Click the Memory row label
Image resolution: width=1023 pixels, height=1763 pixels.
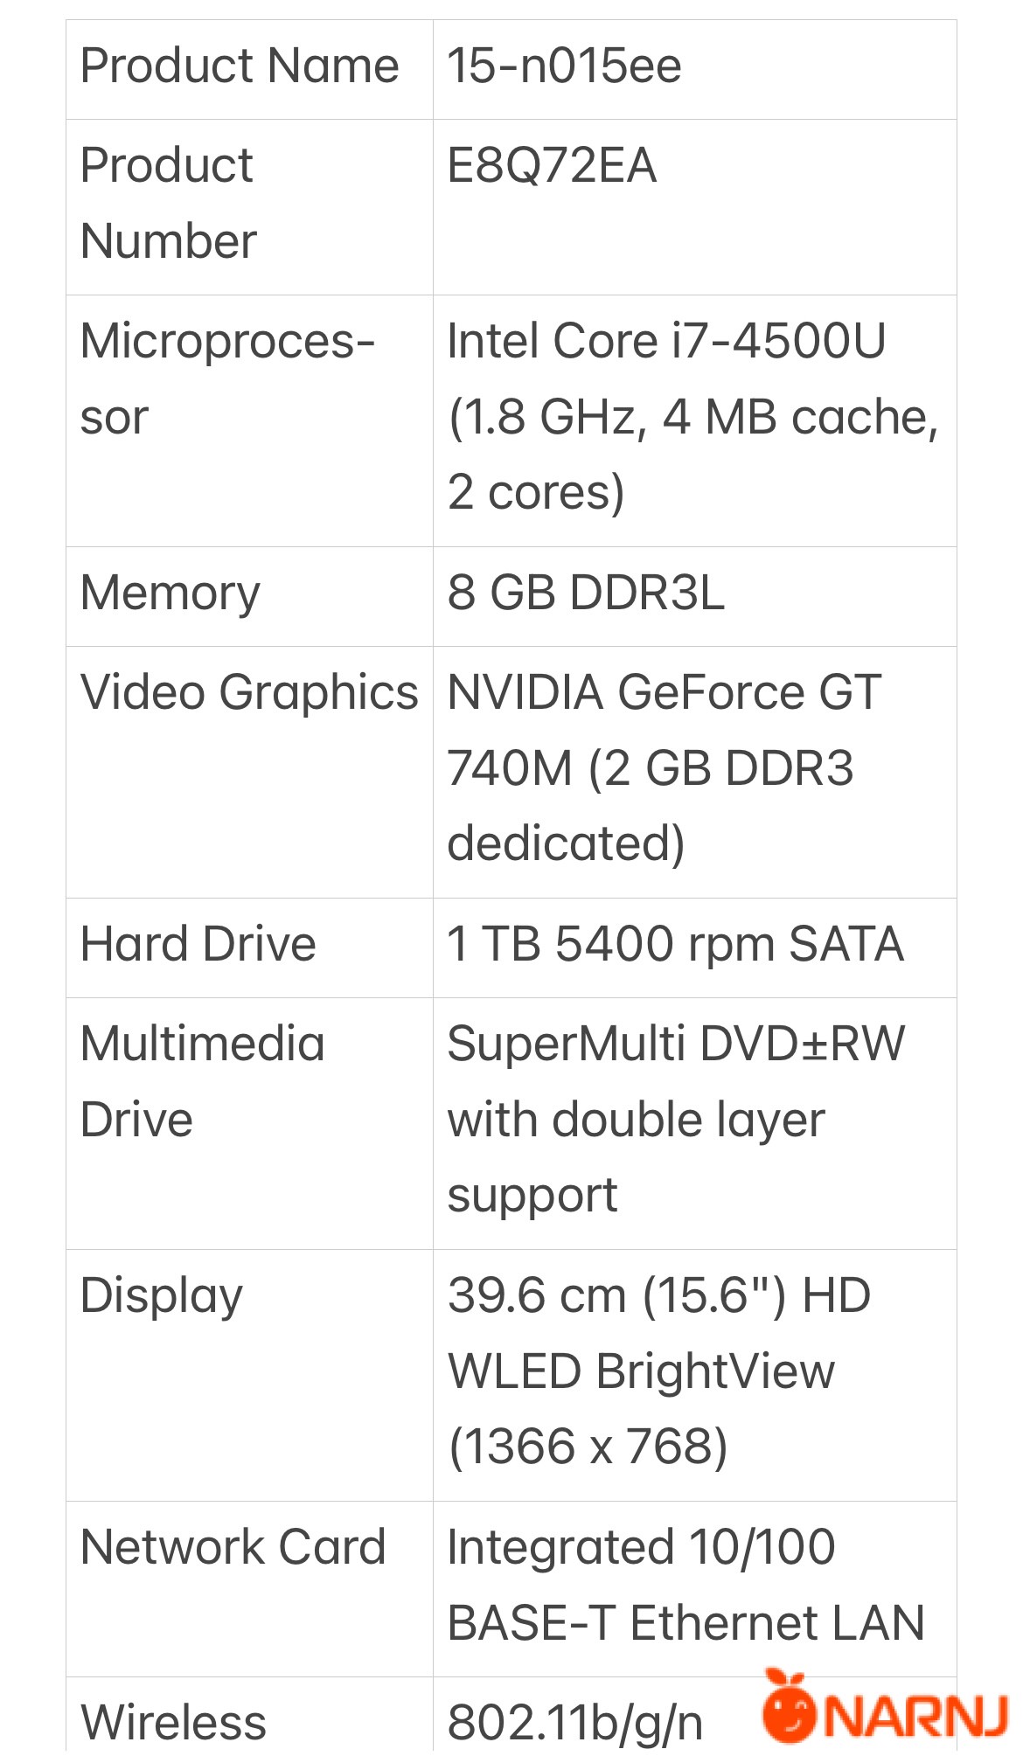pyautogui.click(x=170, y=593)
